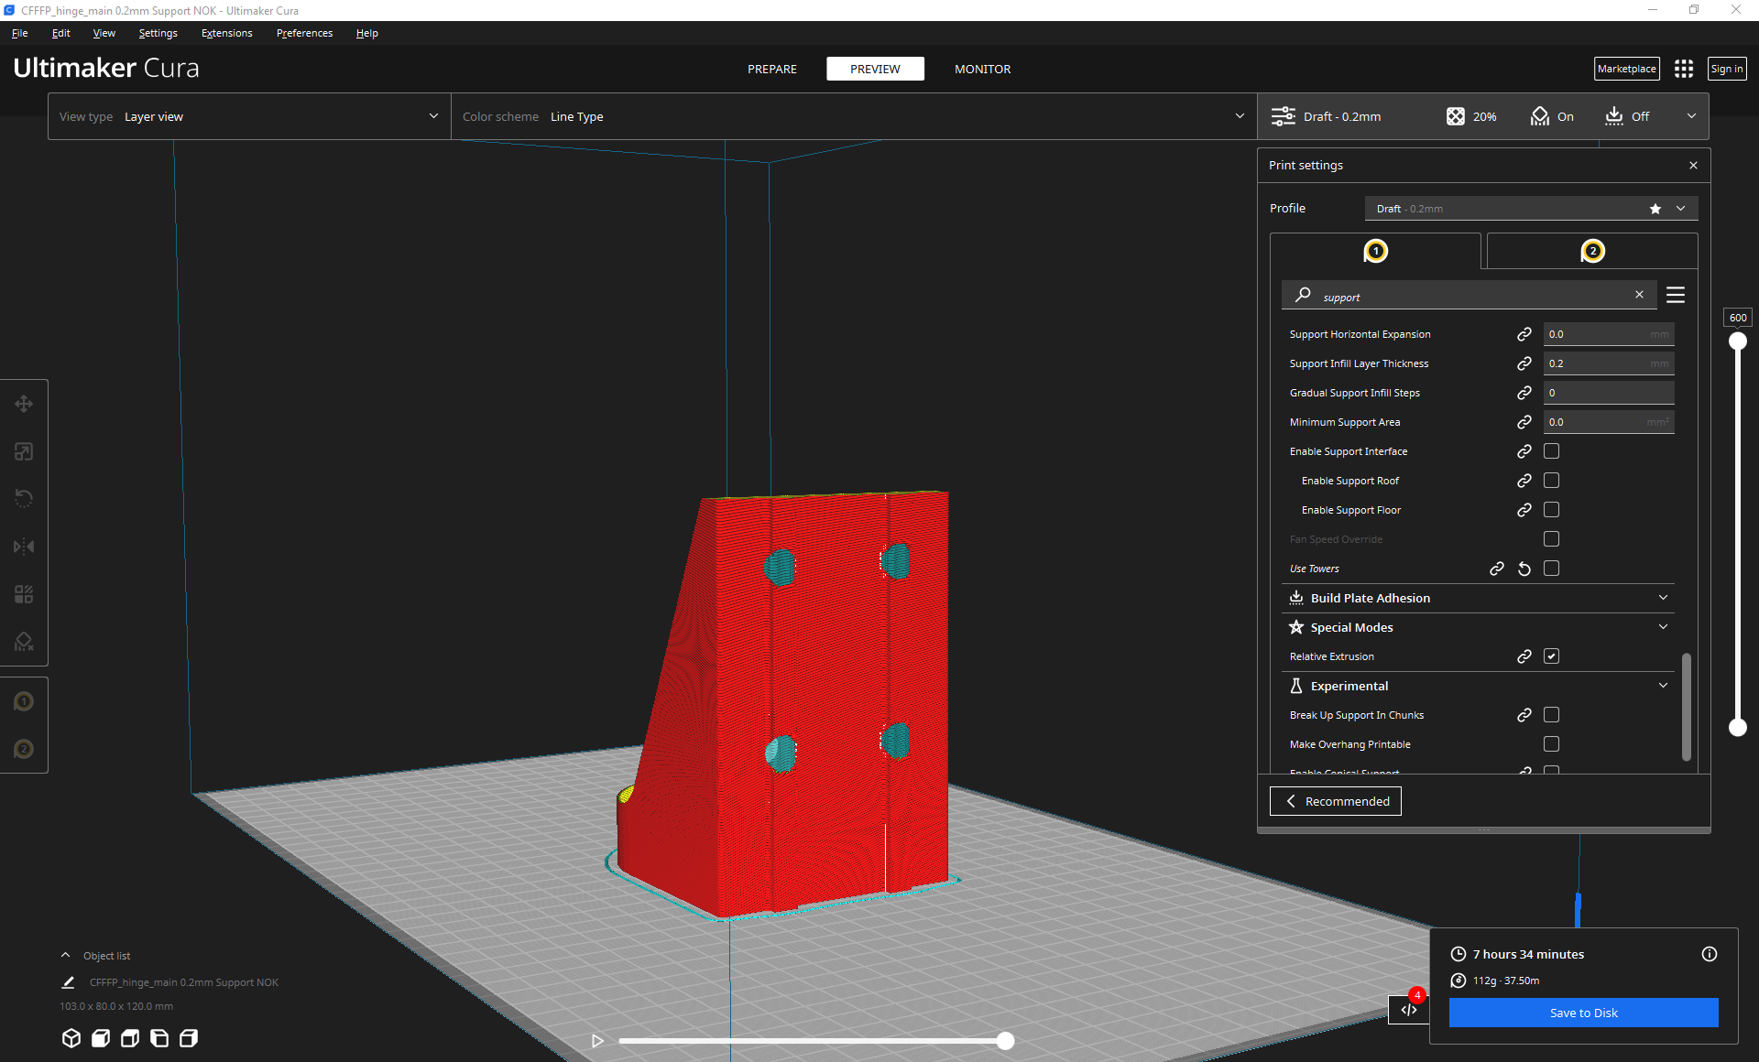Open the application switcher grid icon
The height and width of the screenshot is (1062, 1759).
point(1684,69)
